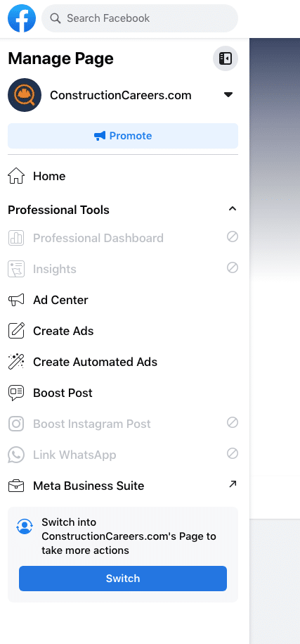Open Meta Business Suite external arrow
Screen dimensions: 300x644
point(233,485)
